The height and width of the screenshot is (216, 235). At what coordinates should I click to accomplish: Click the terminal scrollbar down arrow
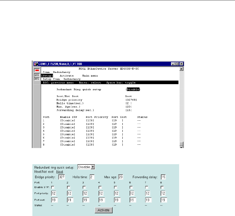click(181, 147)
